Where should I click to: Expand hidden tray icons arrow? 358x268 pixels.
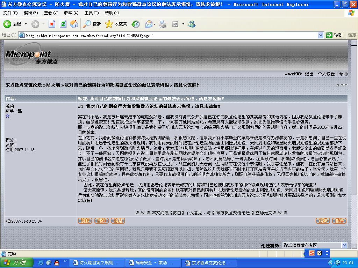click(x=331, y=263)
